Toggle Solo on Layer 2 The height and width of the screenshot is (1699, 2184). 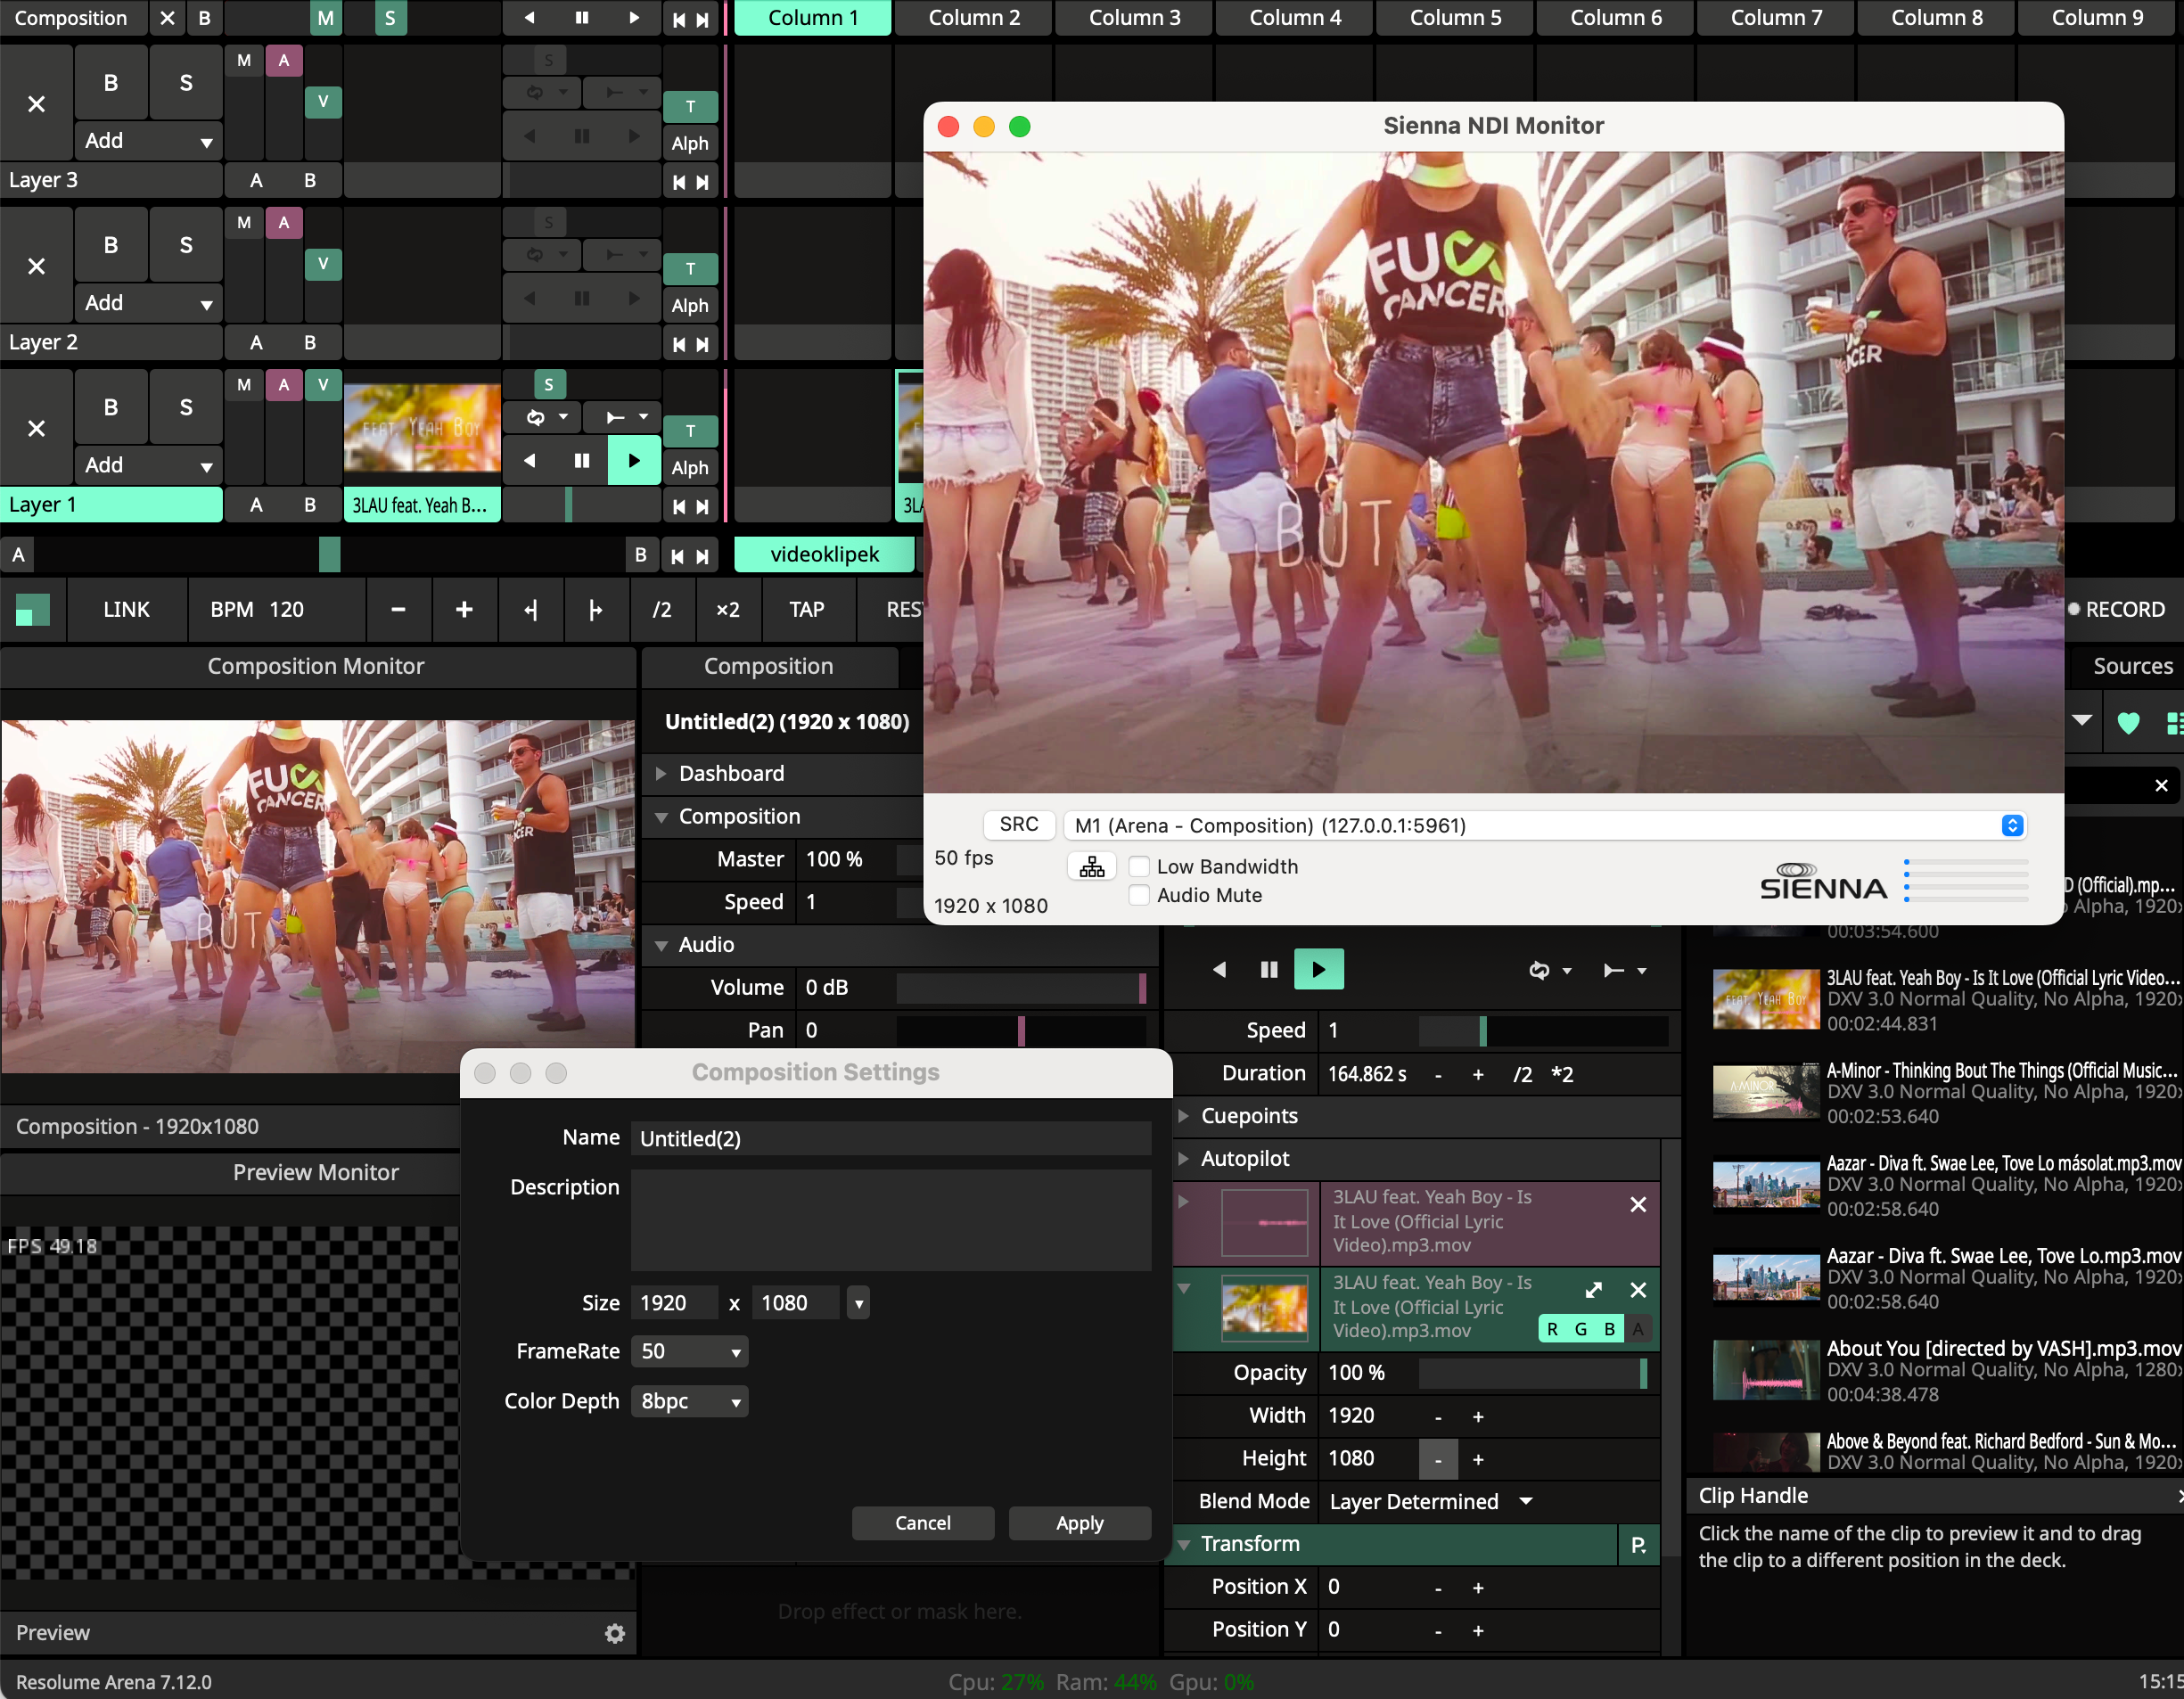pos(185,246)
